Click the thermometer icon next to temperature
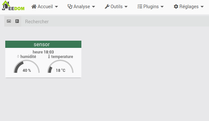Screen dimensions: 209x121 coord(49,56)
